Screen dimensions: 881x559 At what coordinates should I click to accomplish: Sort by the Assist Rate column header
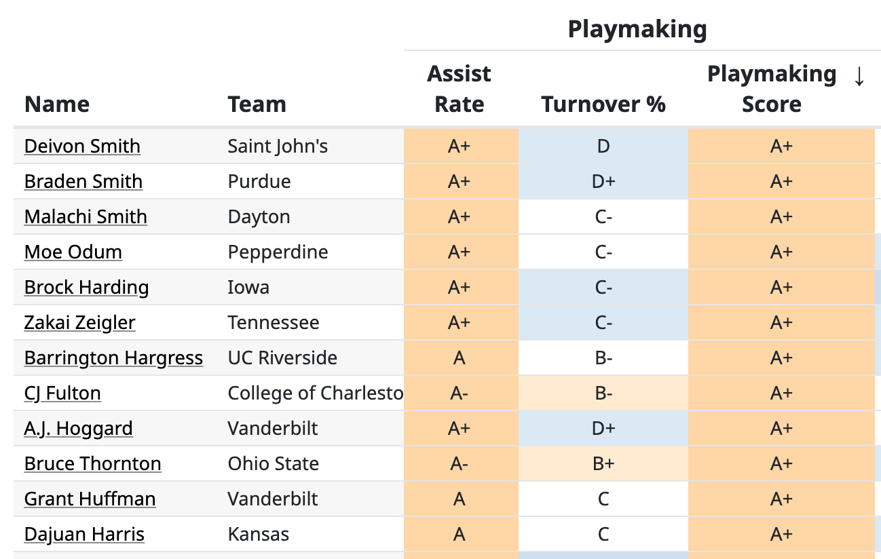pos(459,89)
